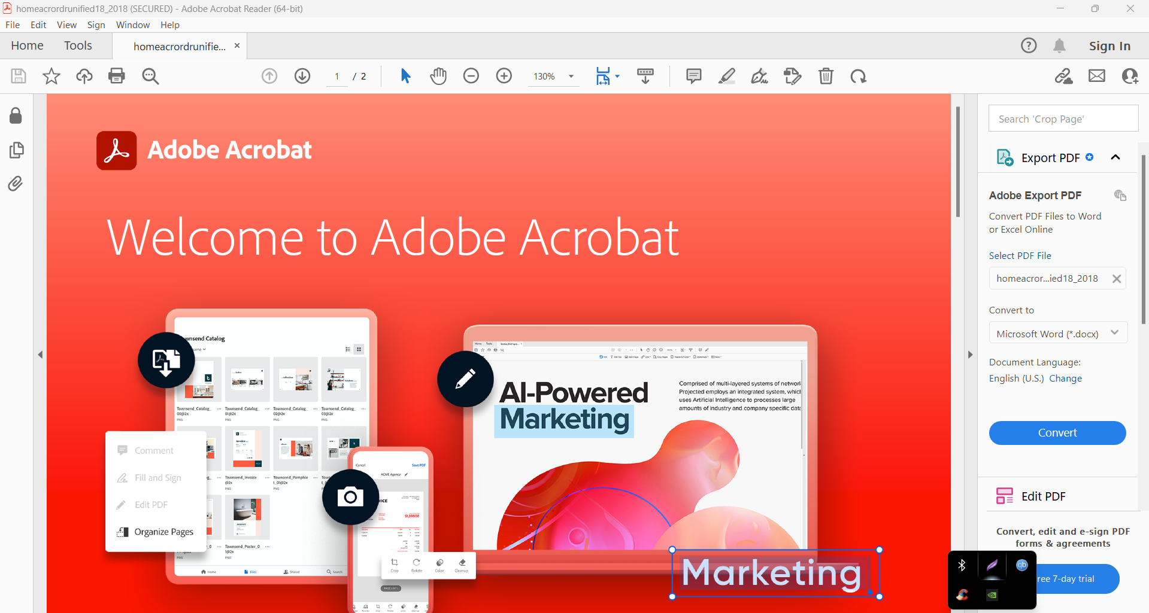Select the highlight text tool
This screenshot has height=613, width=1149.
(x=727, y=76)
